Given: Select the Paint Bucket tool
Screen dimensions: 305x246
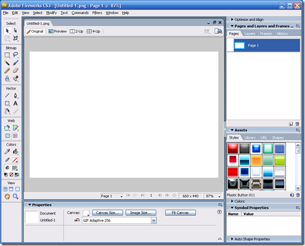Looking at the screenshot, I should tap(15, 152).
